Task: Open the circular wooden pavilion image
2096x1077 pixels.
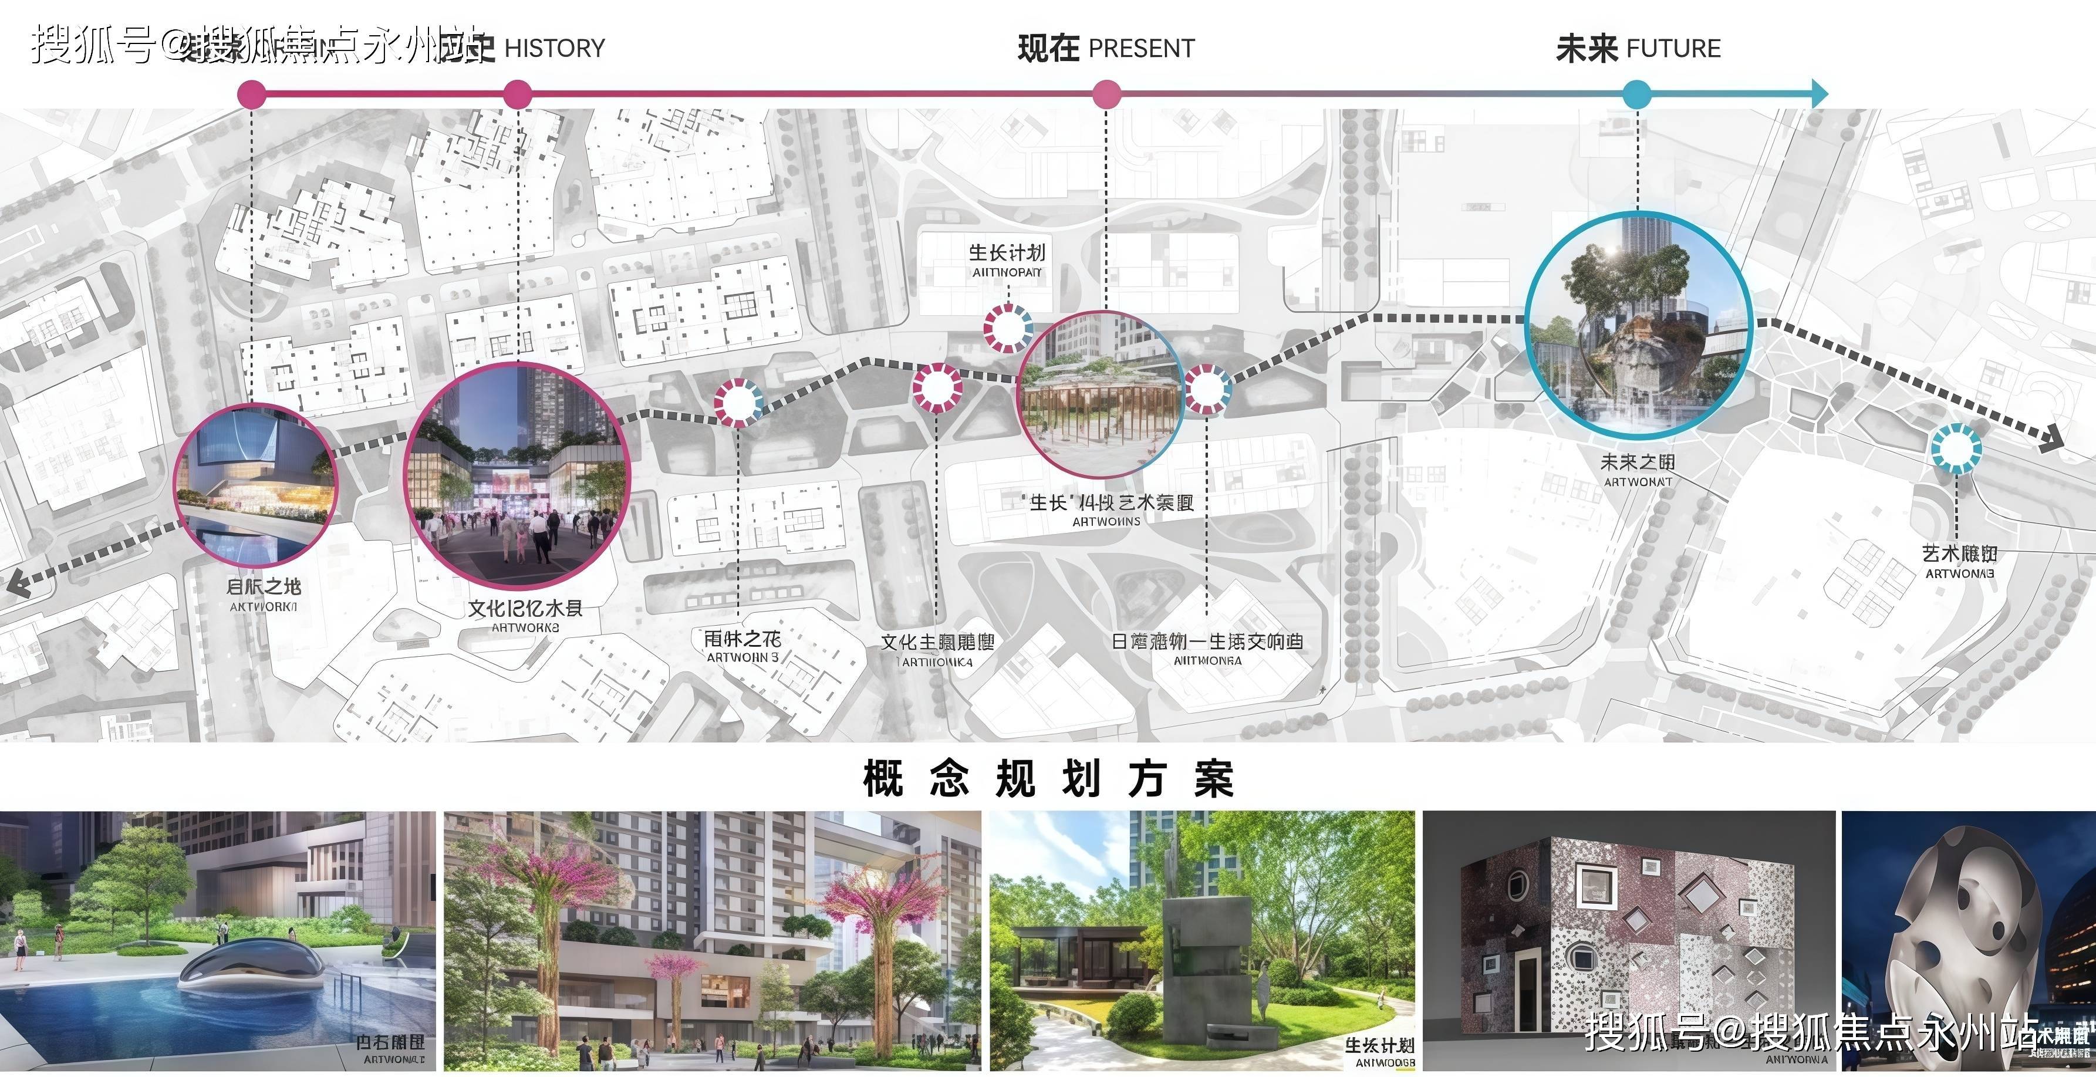Action: coord(1102,394)
